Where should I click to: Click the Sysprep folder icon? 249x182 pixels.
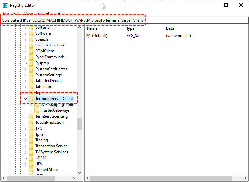click(31, 63)
